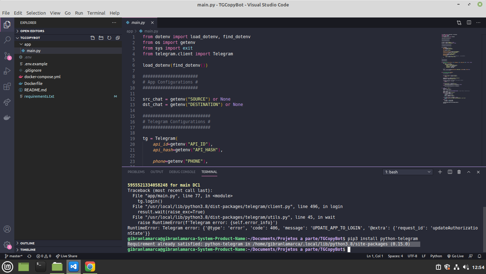Click the Docker sidebar icon

[7, 118]
